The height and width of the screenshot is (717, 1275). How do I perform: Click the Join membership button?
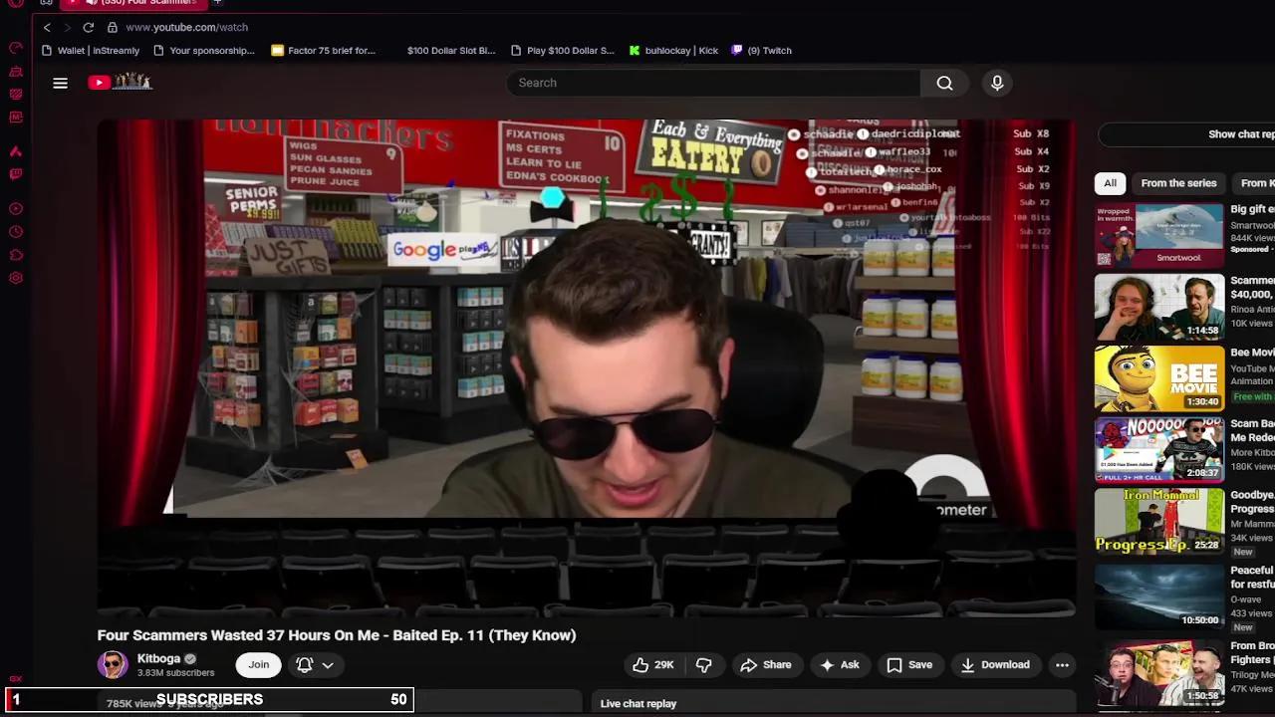coord(259,665)
